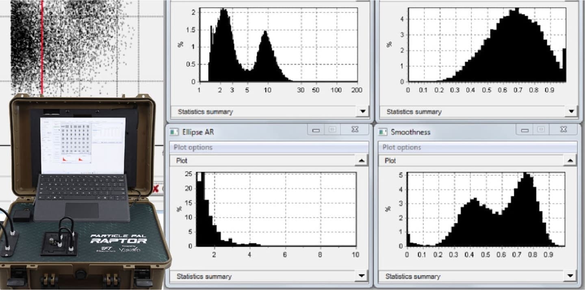Collapse the Plot section in Smoothness
The height and width of the screenshot is (290, 585).
[x=570, y=161]
